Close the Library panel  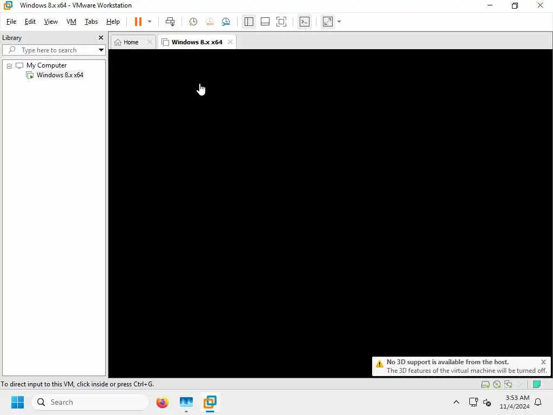(x=101, y=37)
